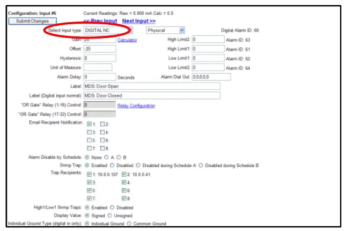Click the Alarm ID: 63 text

click(238, 40)
